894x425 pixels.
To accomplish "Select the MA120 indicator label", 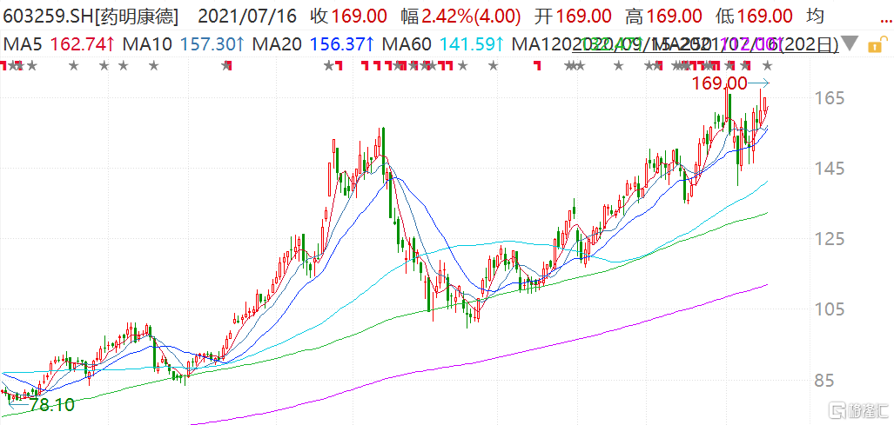I will pyautogui.click(x=543, y=43).
